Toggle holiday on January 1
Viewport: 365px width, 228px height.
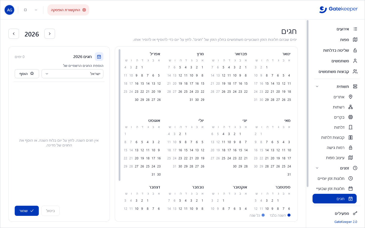click(x=267, y=67)
